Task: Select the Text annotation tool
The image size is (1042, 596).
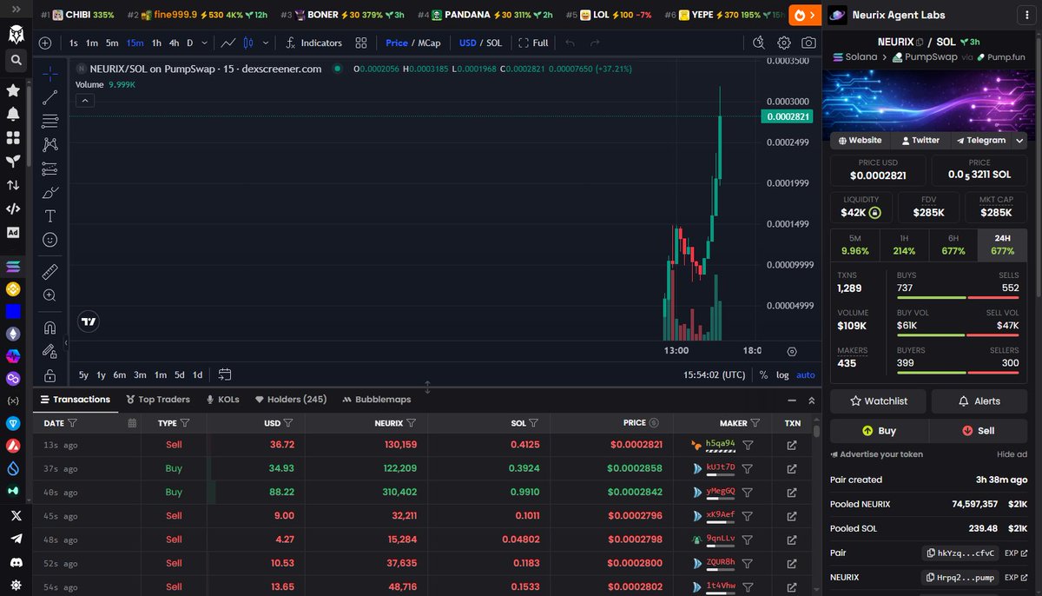Action: point(50,215)
